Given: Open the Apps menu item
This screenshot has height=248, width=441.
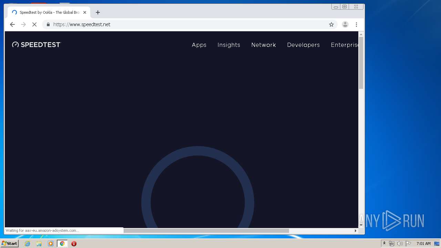Looking at the screenshot, I should 199,45.
